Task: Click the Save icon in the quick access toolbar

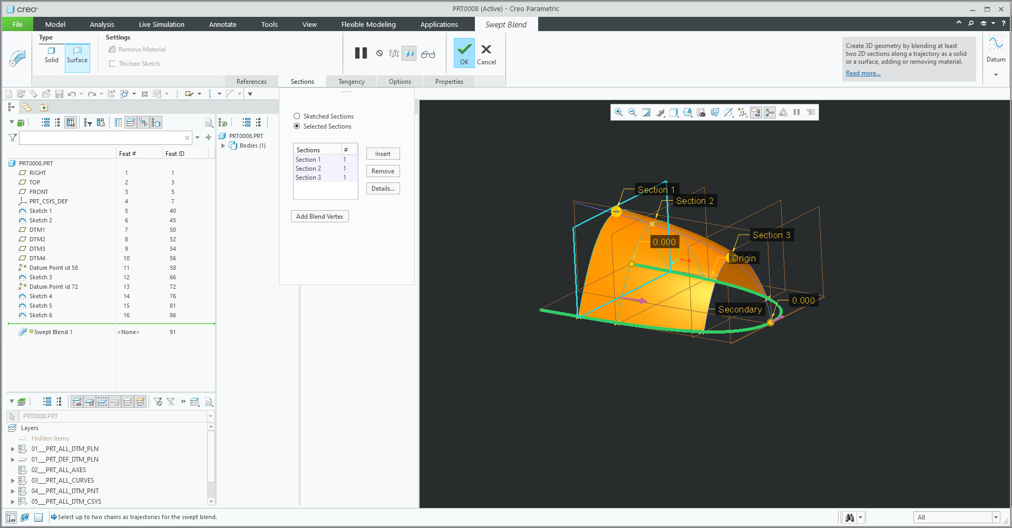Action: click(x=59, y=93)
